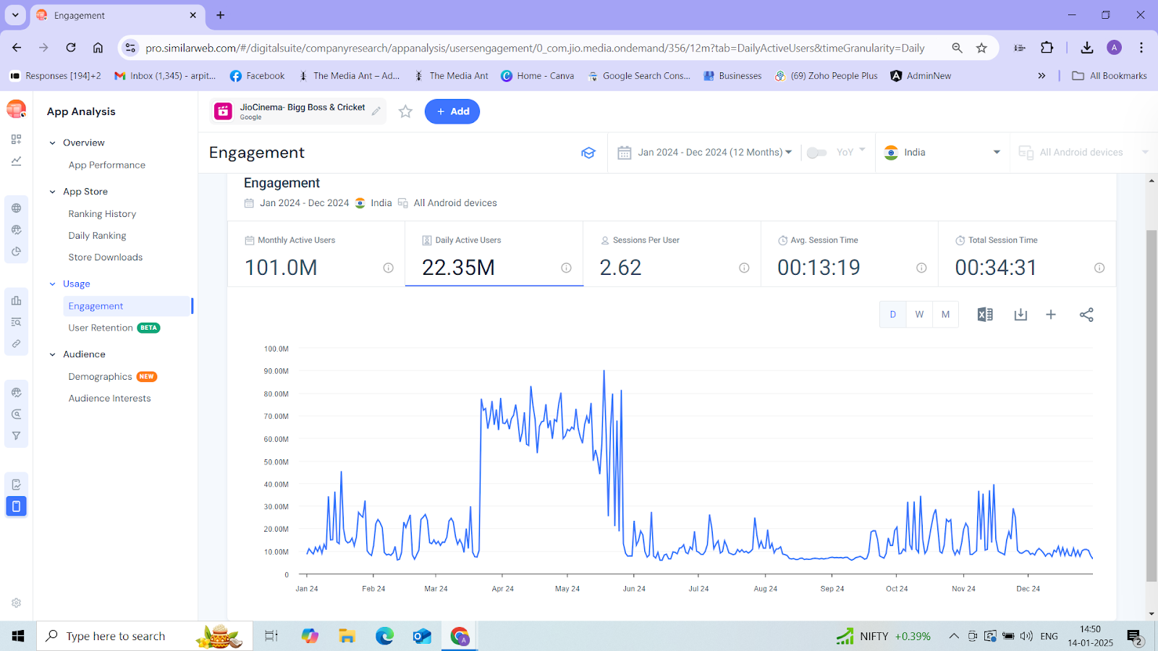Screen dimensions: 1158x651
Task: Open Chrome tab search dropdown
Action: [x=15, y=15]
